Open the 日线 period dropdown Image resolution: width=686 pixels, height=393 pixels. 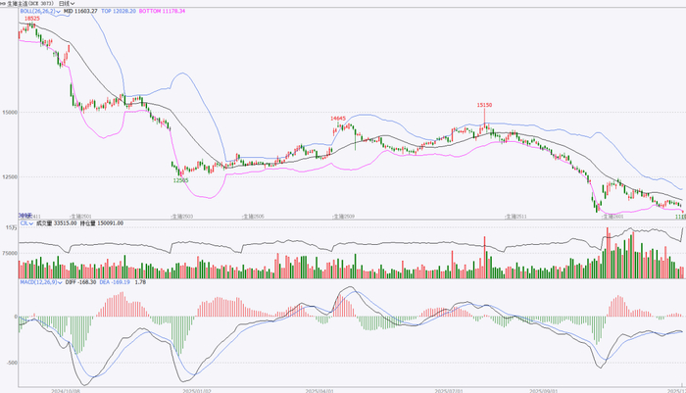67,3
